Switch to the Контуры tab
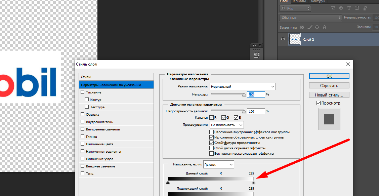The image size is (379, 196). tap(318, 1)
